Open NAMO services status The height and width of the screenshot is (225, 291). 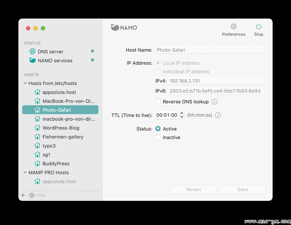coord(60,60)
